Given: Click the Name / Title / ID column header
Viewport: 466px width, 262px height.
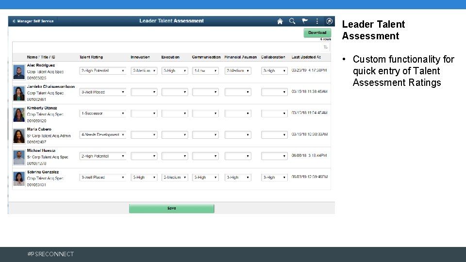Looking at the screenshot, I should click(x=41, y=57).
